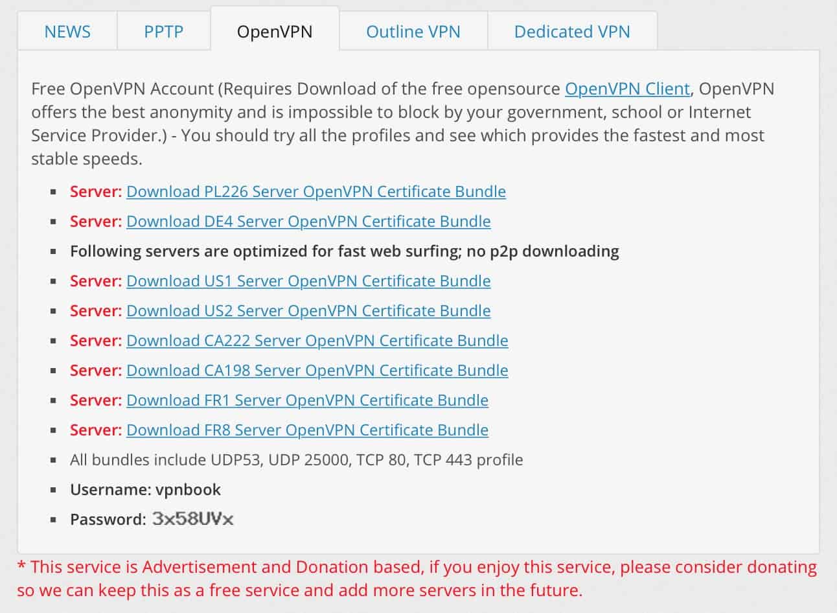This screenshot has height=613, width=837.
Task: Download DE4 Server certificate bundle
Action: point(308,222)
